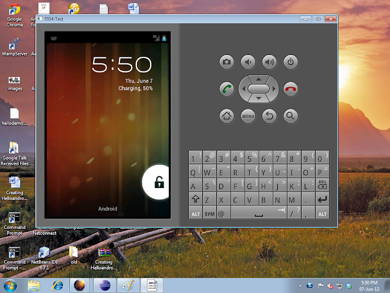The height and width of the screenshot is (293, 390).
Task: Click the space bar key
Action: pyautogui.click(x=258, y=213)
